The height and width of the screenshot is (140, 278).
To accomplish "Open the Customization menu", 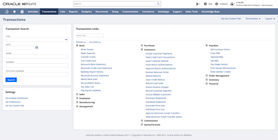I will click(x=130, y=12).
